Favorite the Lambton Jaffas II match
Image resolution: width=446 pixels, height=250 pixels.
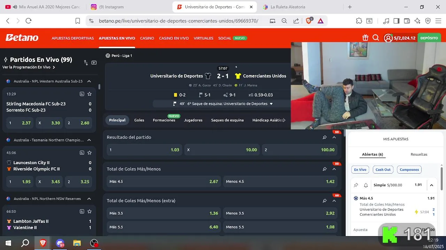pos(90,211)
